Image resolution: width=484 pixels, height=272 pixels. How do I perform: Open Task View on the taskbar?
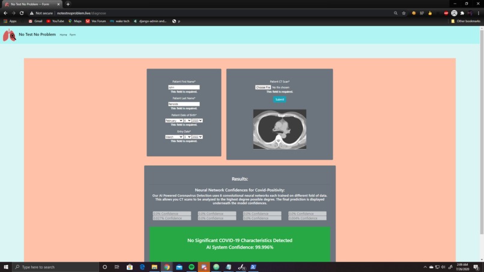(117, 267)
